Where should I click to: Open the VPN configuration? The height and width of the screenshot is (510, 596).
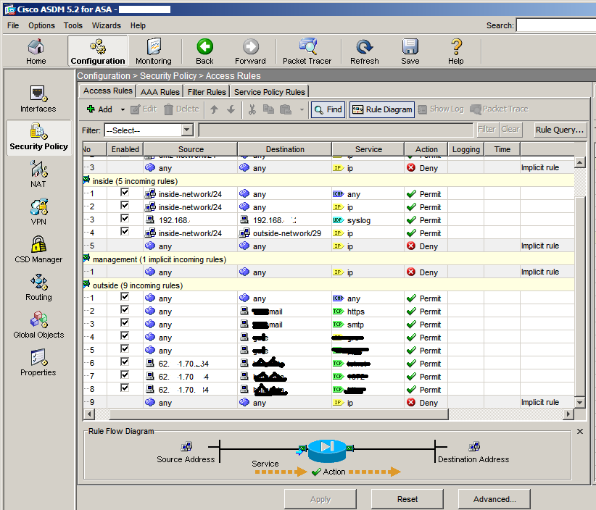(38, 212)
